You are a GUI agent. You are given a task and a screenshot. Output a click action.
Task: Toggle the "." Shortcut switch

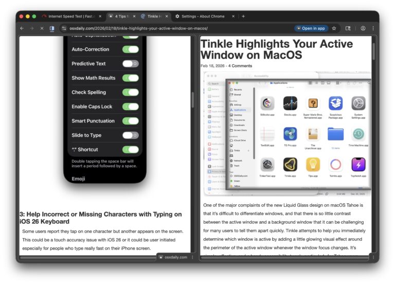131,150
